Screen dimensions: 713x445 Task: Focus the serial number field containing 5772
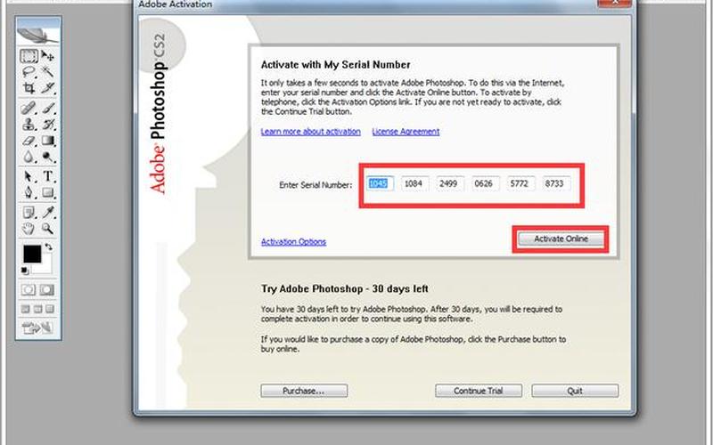520,183
